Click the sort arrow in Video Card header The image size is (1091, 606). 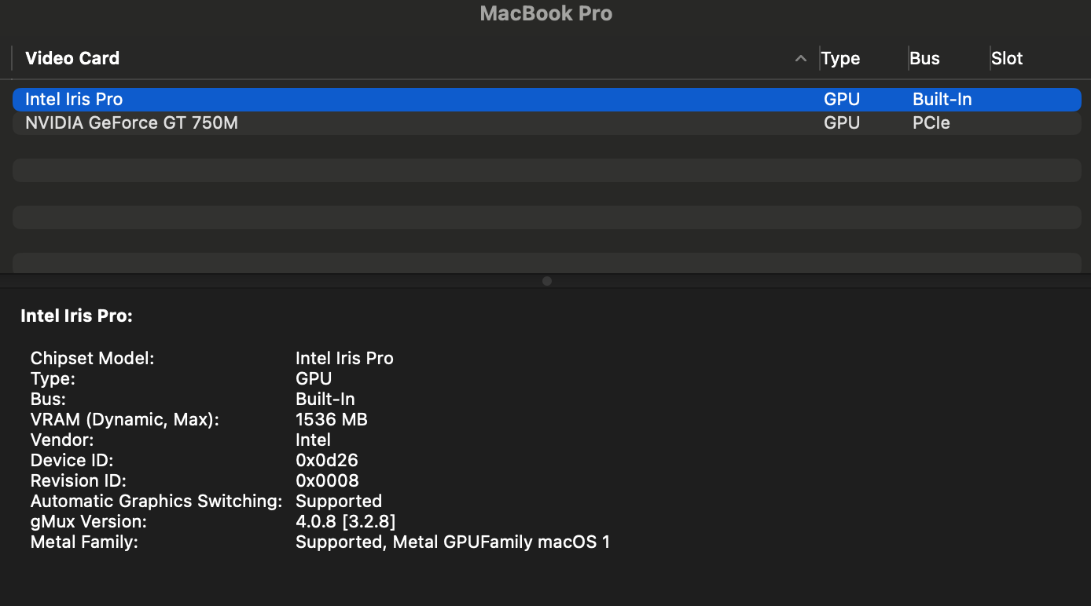pos(800,59)
